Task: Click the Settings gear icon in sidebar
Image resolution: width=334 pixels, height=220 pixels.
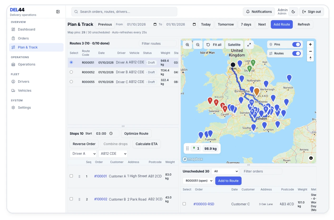Action: [x=13, y=108]
